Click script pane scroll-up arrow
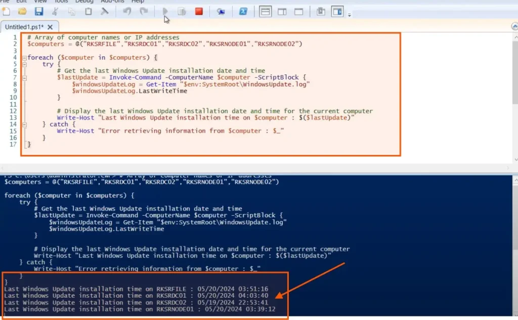The image size is (518, 320). point(515,36)
